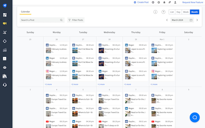205x128 pixels.
Task: Open Mar 1 Instagram Exploring London post
Action: (162, 75)
